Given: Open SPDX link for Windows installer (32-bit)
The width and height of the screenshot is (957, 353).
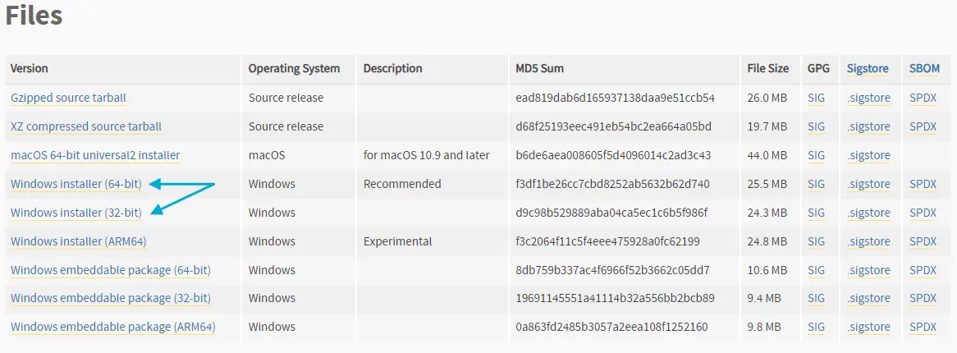Looking at the screenshot, I should 923,213.
